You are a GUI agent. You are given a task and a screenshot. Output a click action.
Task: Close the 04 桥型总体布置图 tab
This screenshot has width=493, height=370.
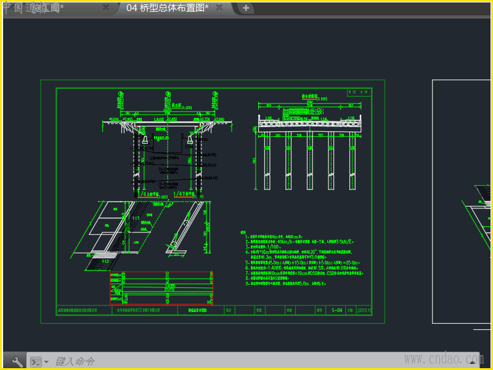219,7
